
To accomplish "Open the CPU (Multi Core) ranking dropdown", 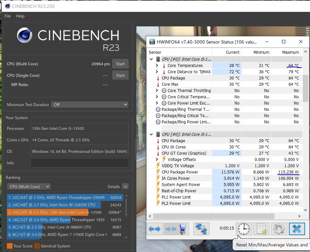I will pyautogui.click(x=29, y=186).
